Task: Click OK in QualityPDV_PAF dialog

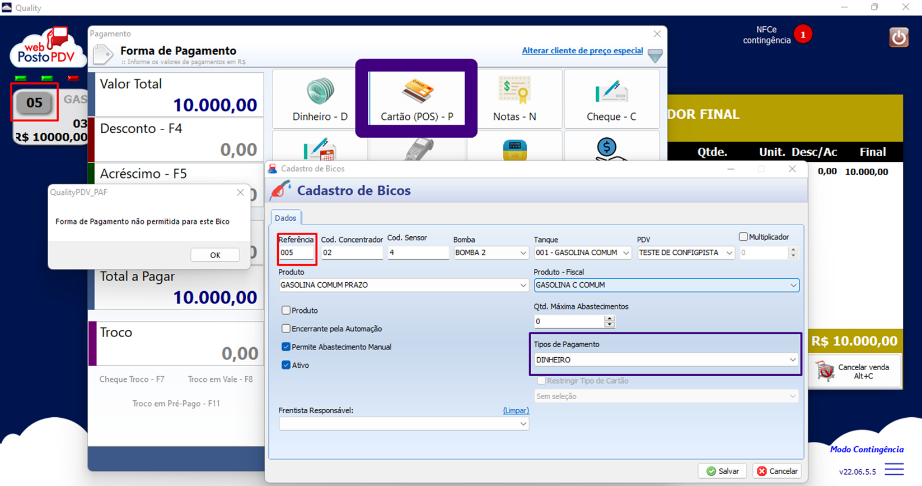Action: (x=215, y=255)
